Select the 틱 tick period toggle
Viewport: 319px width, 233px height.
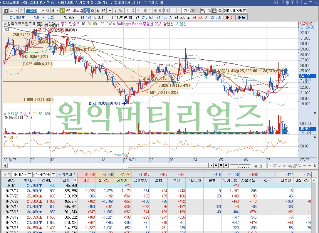point(121,11)
